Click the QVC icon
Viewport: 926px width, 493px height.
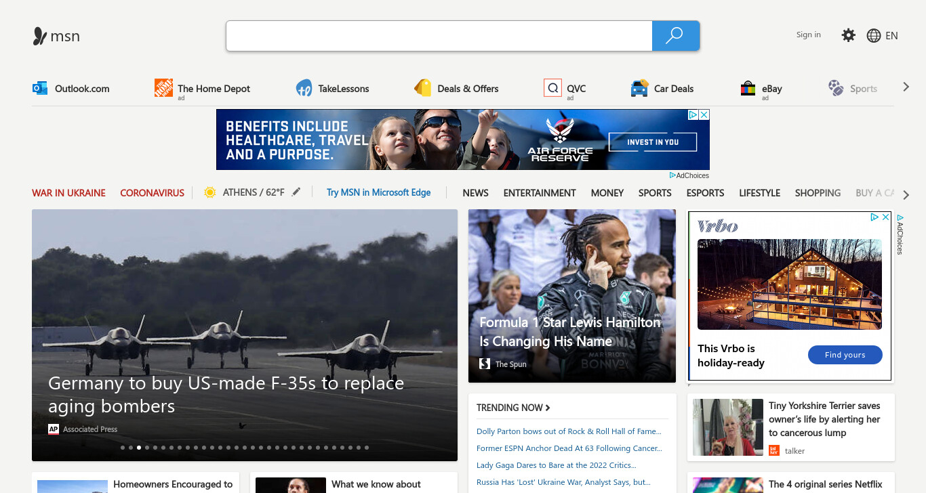[552, 88]
